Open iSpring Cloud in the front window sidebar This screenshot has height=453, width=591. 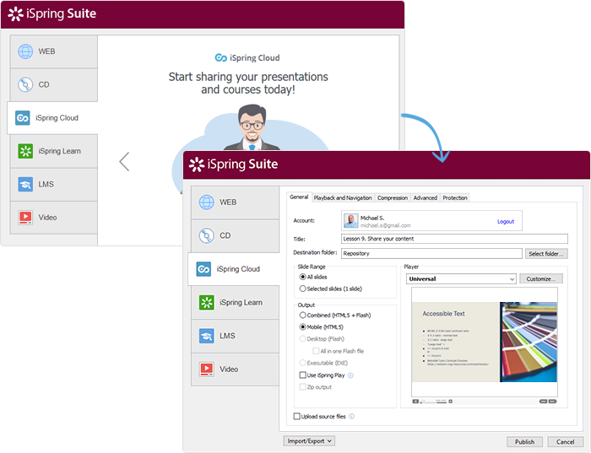233,269
